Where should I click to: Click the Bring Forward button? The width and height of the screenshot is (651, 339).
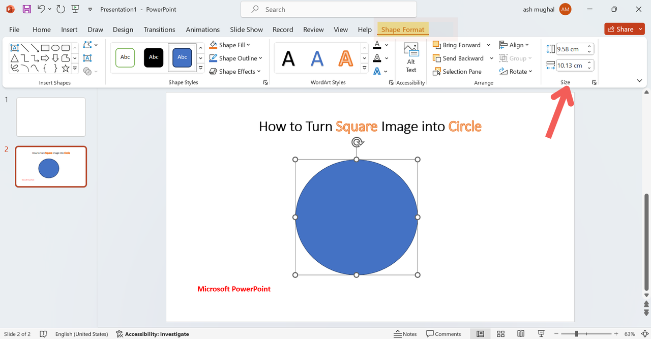457,45
